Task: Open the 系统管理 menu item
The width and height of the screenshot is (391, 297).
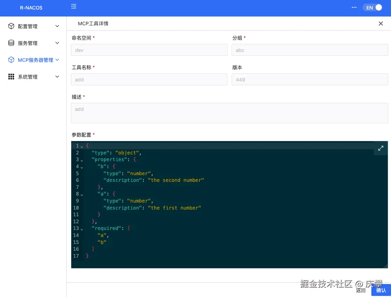Action: coord(33,77)
